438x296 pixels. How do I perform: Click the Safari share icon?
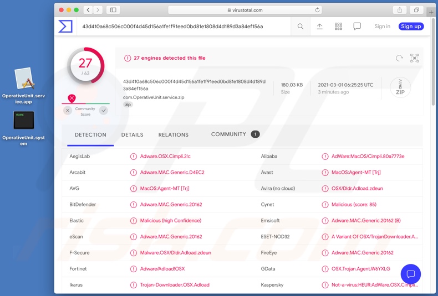click(400, 10)
